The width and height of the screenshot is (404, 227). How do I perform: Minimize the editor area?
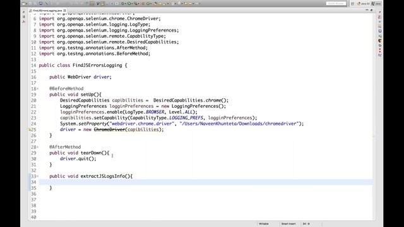point(367,10)
